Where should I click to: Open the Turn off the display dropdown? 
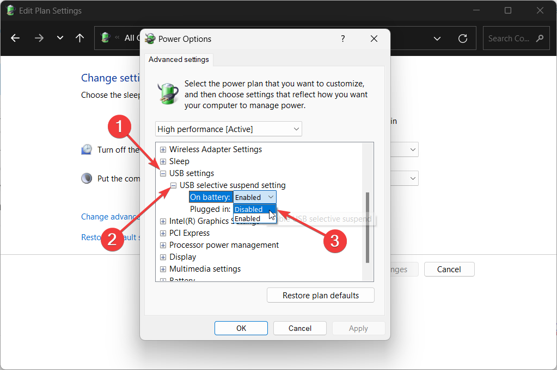405,149
